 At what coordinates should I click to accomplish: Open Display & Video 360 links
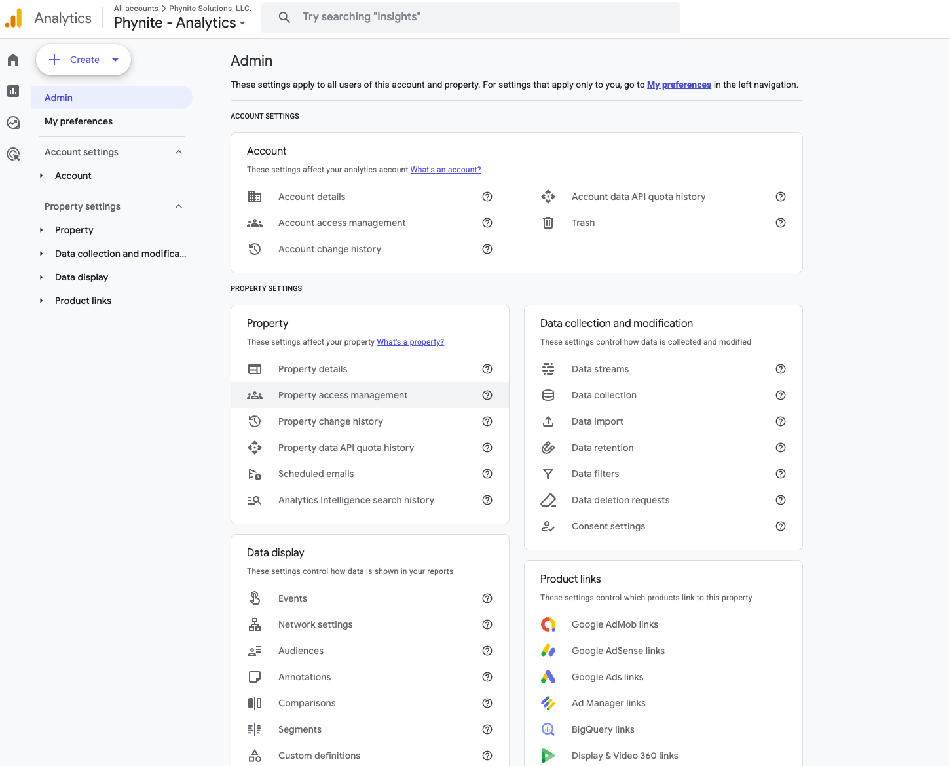coord(663,756)
